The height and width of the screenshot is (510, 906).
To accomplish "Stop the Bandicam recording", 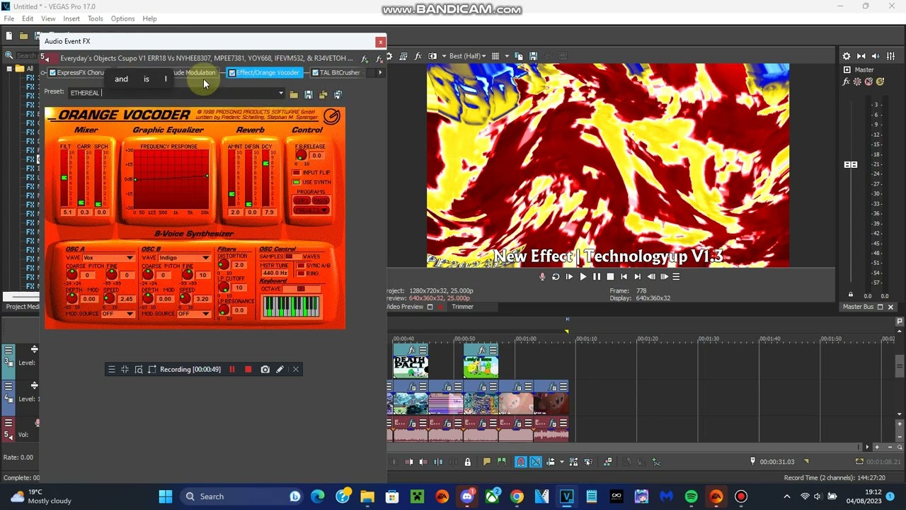I will click(248, 369).
